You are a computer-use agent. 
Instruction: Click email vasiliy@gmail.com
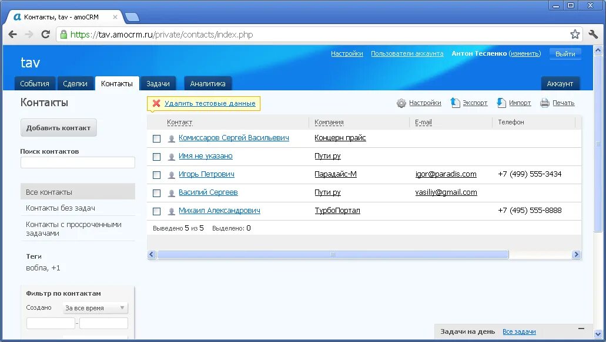(446, 192)
